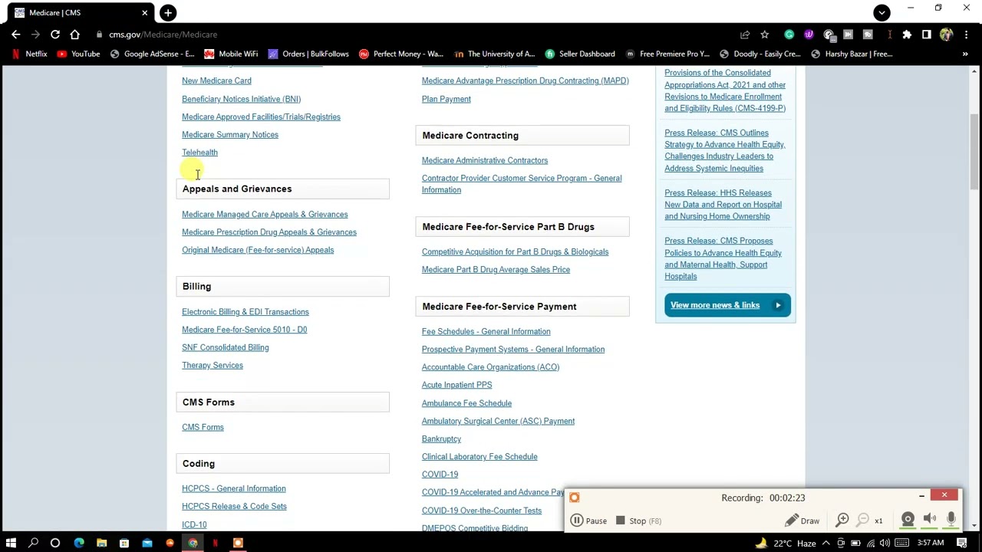Image resolution: width=982 pixels, height=552 pixels.
Task: Expand the system tray hidden icons chevron
Action: coord(826,544)
